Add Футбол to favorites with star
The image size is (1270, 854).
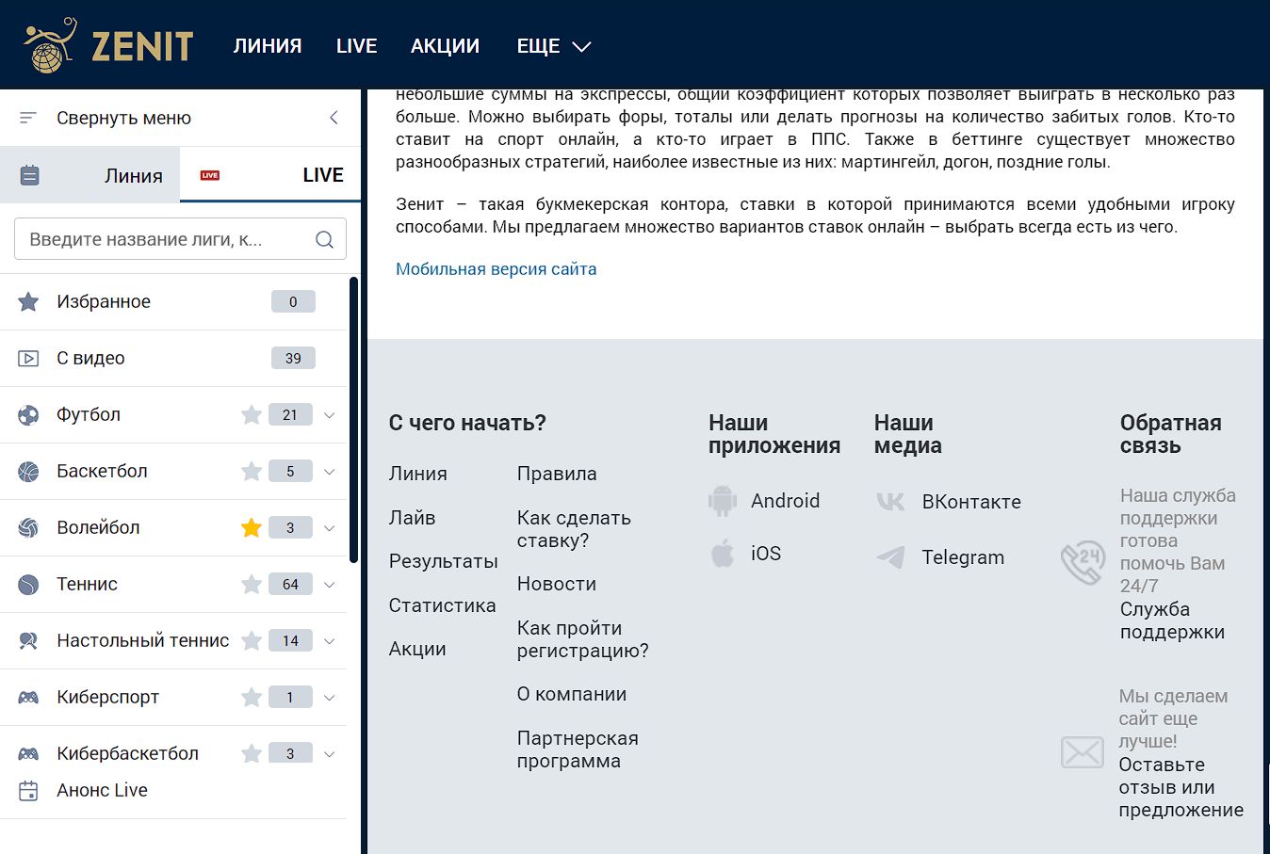click(x=252, y=414)
